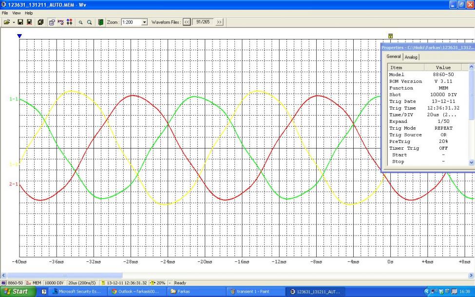The image size is (475, 297).
Task: Switch to the Analog tab in Properties
Action: 412,57
